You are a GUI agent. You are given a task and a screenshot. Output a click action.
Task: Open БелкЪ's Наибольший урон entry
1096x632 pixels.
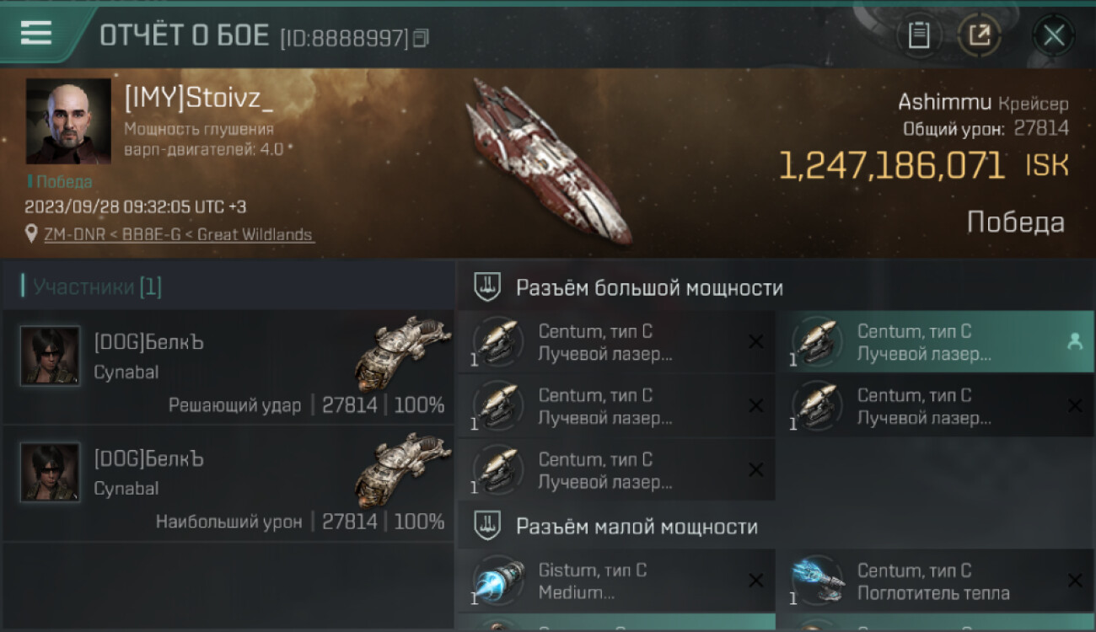coord(228,484)
